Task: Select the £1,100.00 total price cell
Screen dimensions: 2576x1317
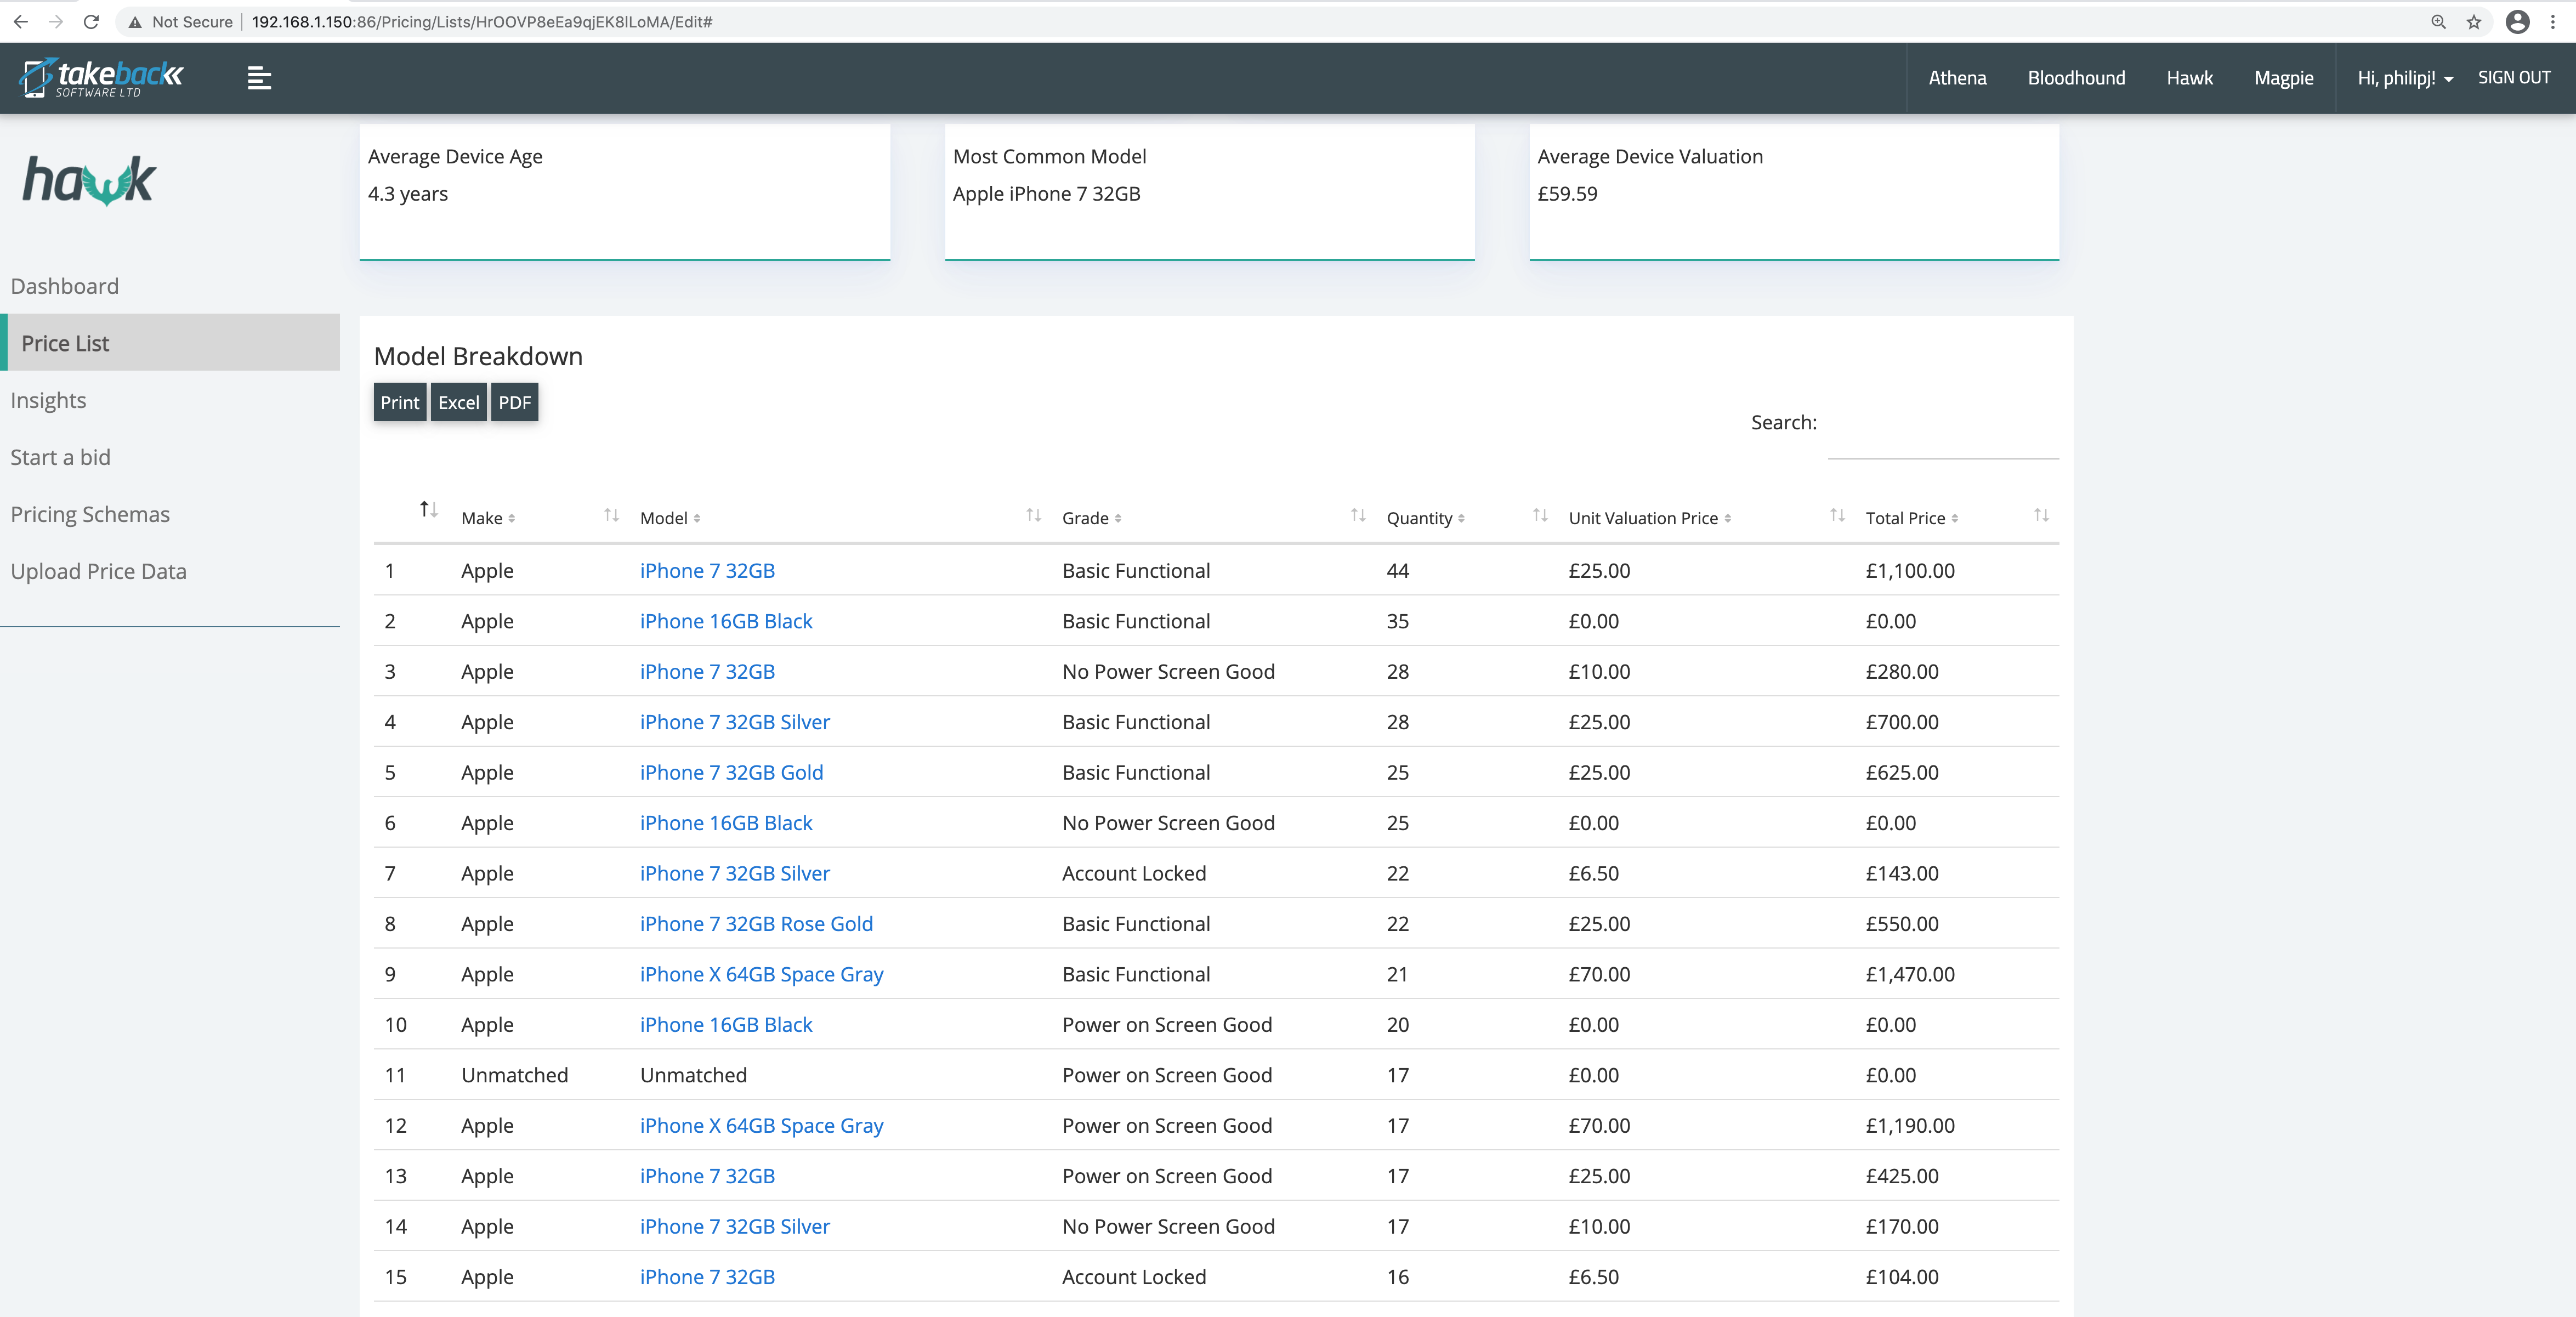Action: [1910, 571]
